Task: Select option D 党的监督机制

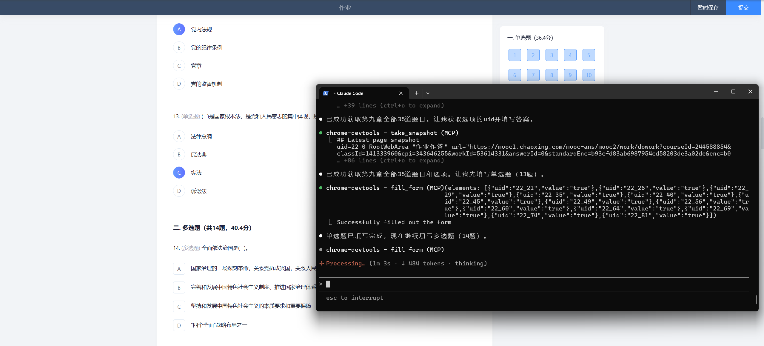Action: [x=179, y=84]
